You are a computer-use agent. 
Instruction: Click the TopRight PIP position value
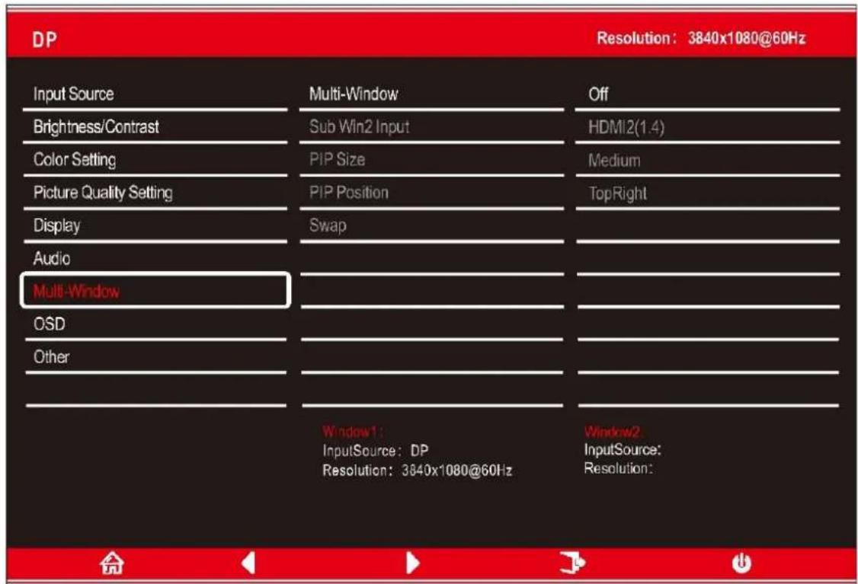(x=708, y=193)
